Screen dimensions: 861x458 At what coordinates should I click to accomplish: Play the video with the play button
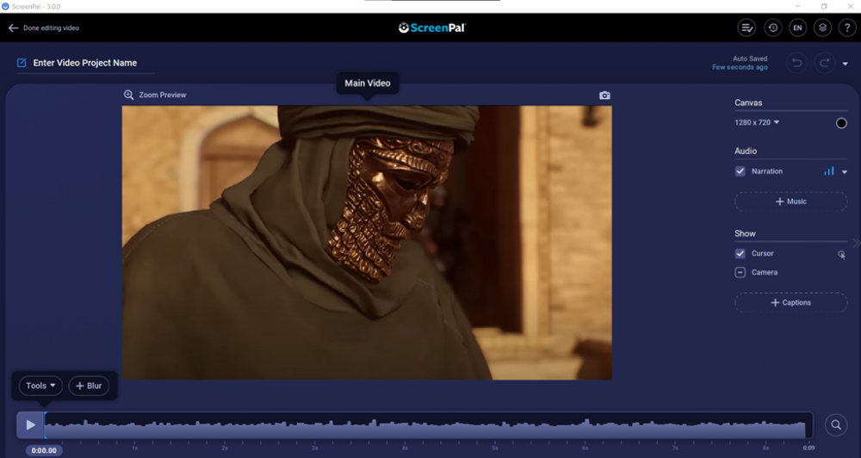click(x=30, y=425)
